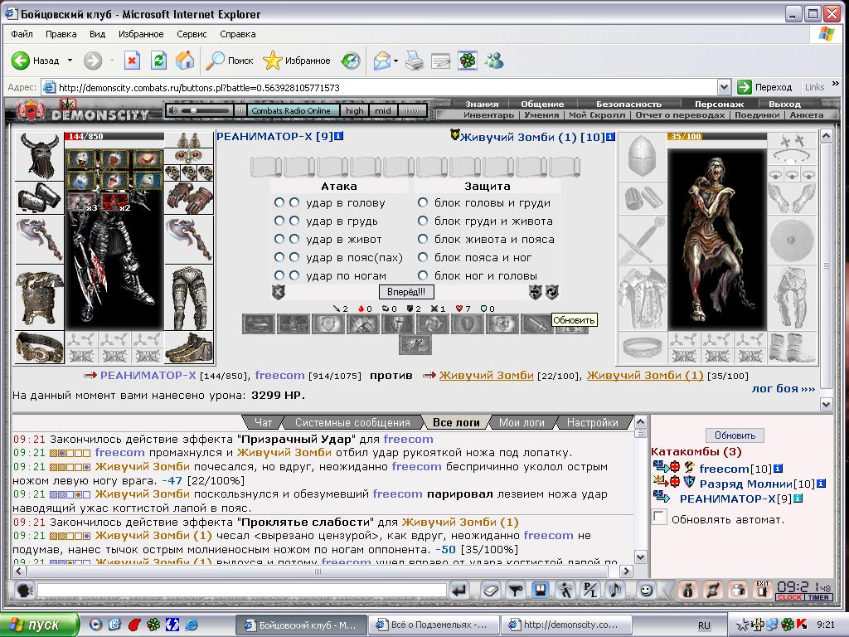The width and height of the screenshot is (849, 637).
Task: Adjust the Combats Radio volume slider
Action: pos(206,110)
